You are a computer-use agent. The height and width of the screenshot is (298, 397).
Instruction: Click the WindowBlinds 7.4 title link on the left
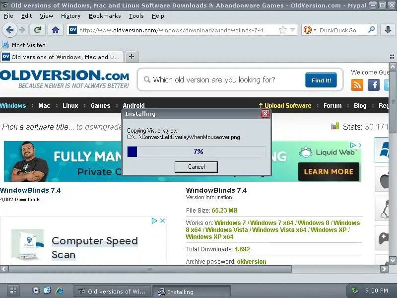(x=30, y=190)
